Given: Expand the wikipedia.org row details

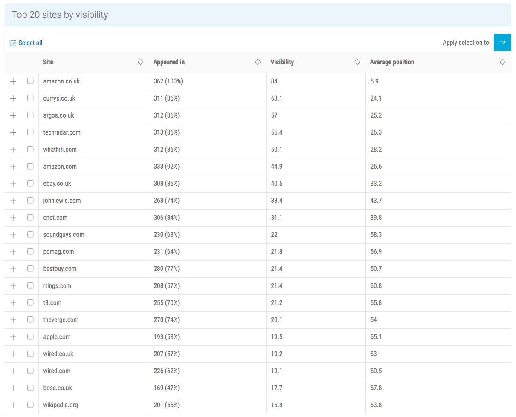Looking at the screenshot, I should pos(13,405).
